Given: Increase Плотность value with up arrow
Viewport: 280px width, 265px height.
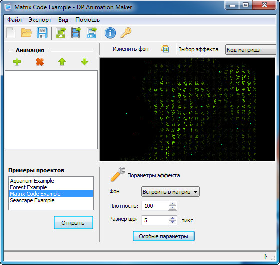Looking at the screenshot, I should click(x=172, y=204).
